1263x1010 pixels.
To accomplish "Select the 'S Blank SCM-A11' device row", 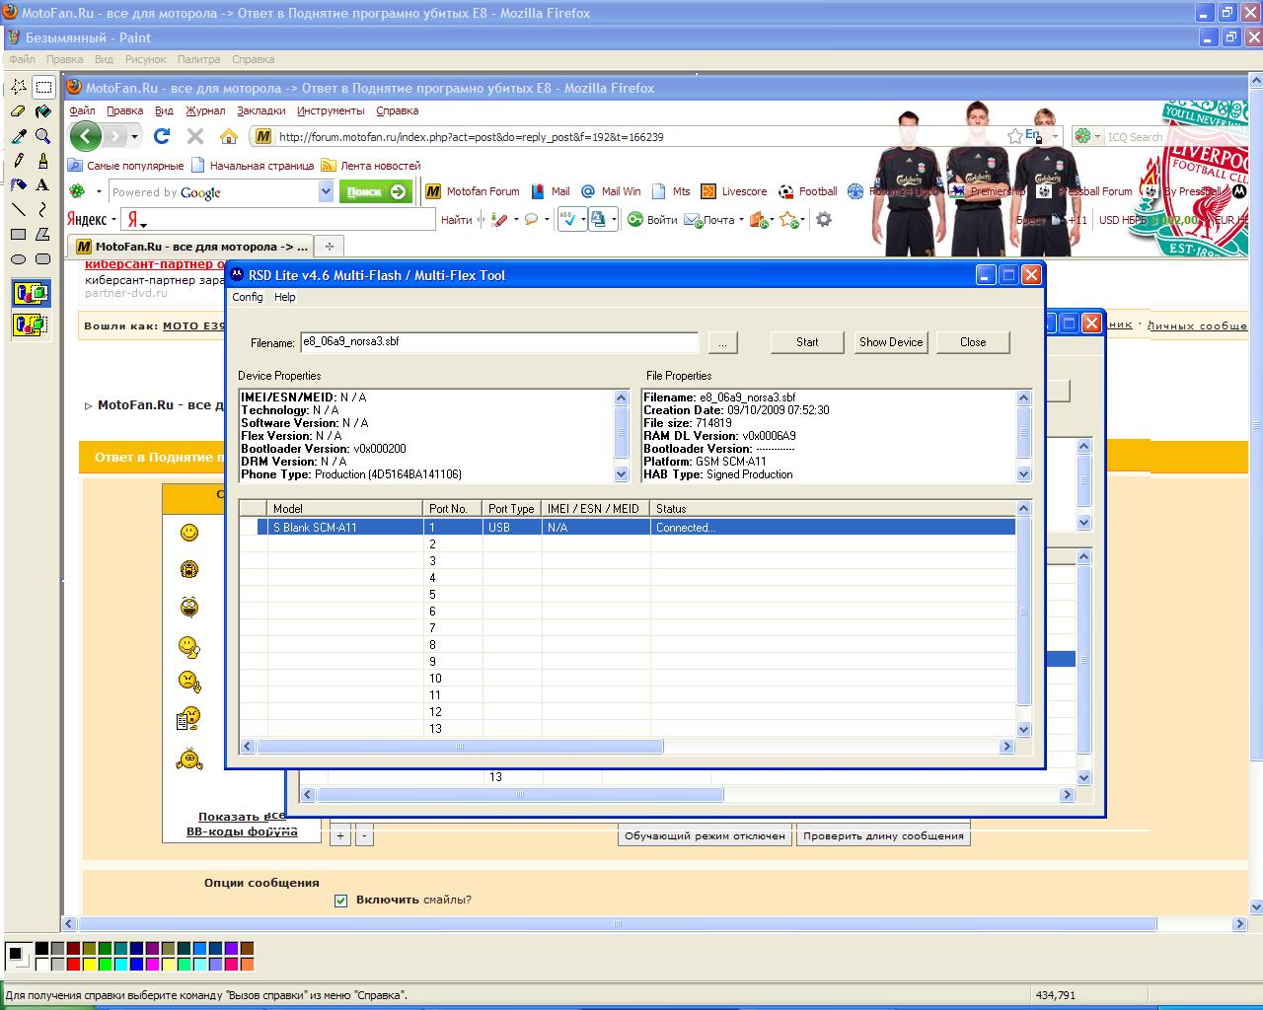I will coord(628,528).
